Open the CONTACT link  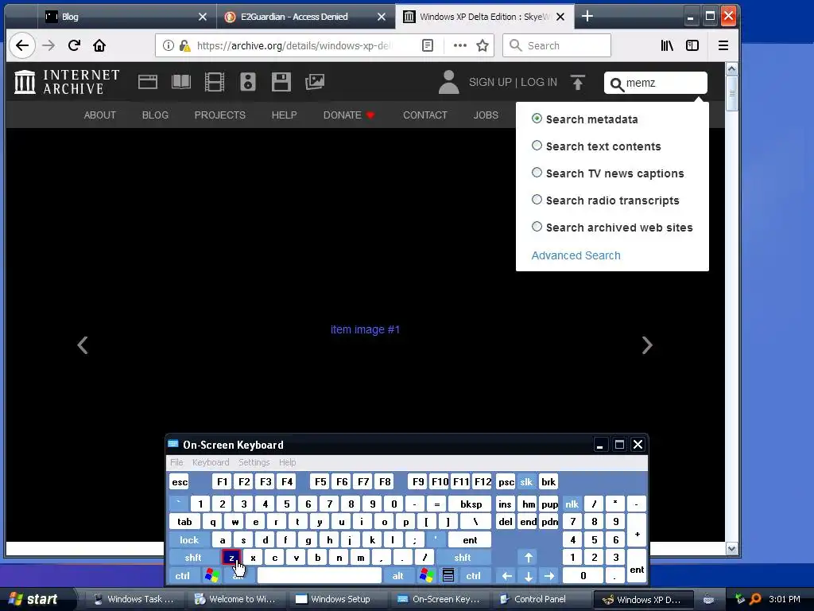424,115
